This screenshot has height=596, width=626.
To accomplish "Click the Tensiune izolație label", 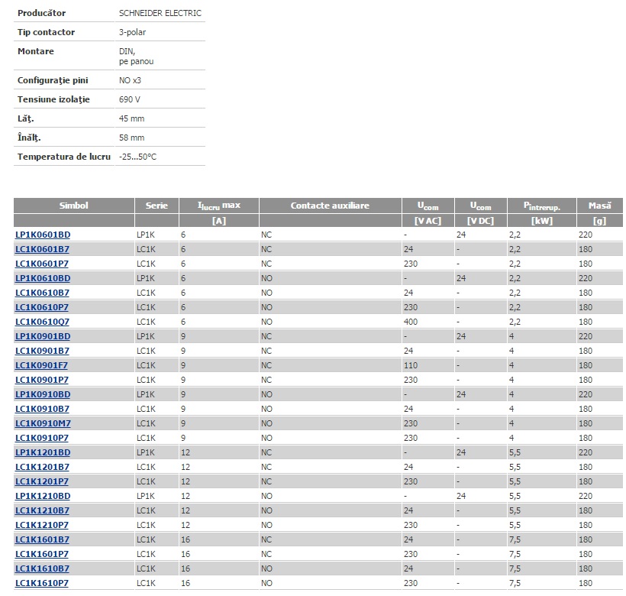I will 53,99.
